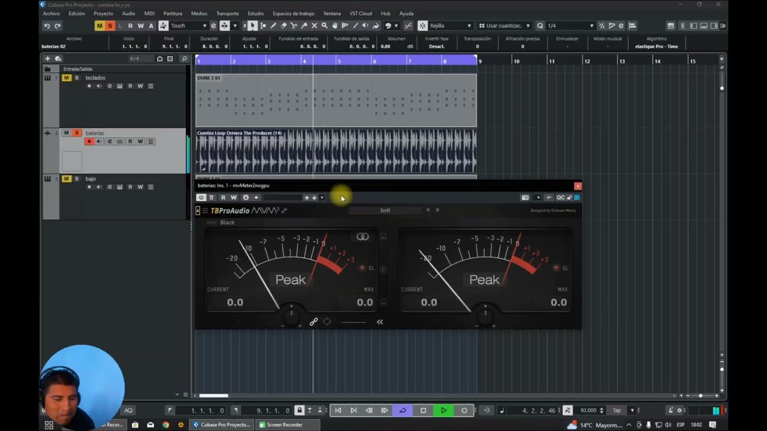
Task: Go to previous marker transport button
Action: [x=338, y=411]
